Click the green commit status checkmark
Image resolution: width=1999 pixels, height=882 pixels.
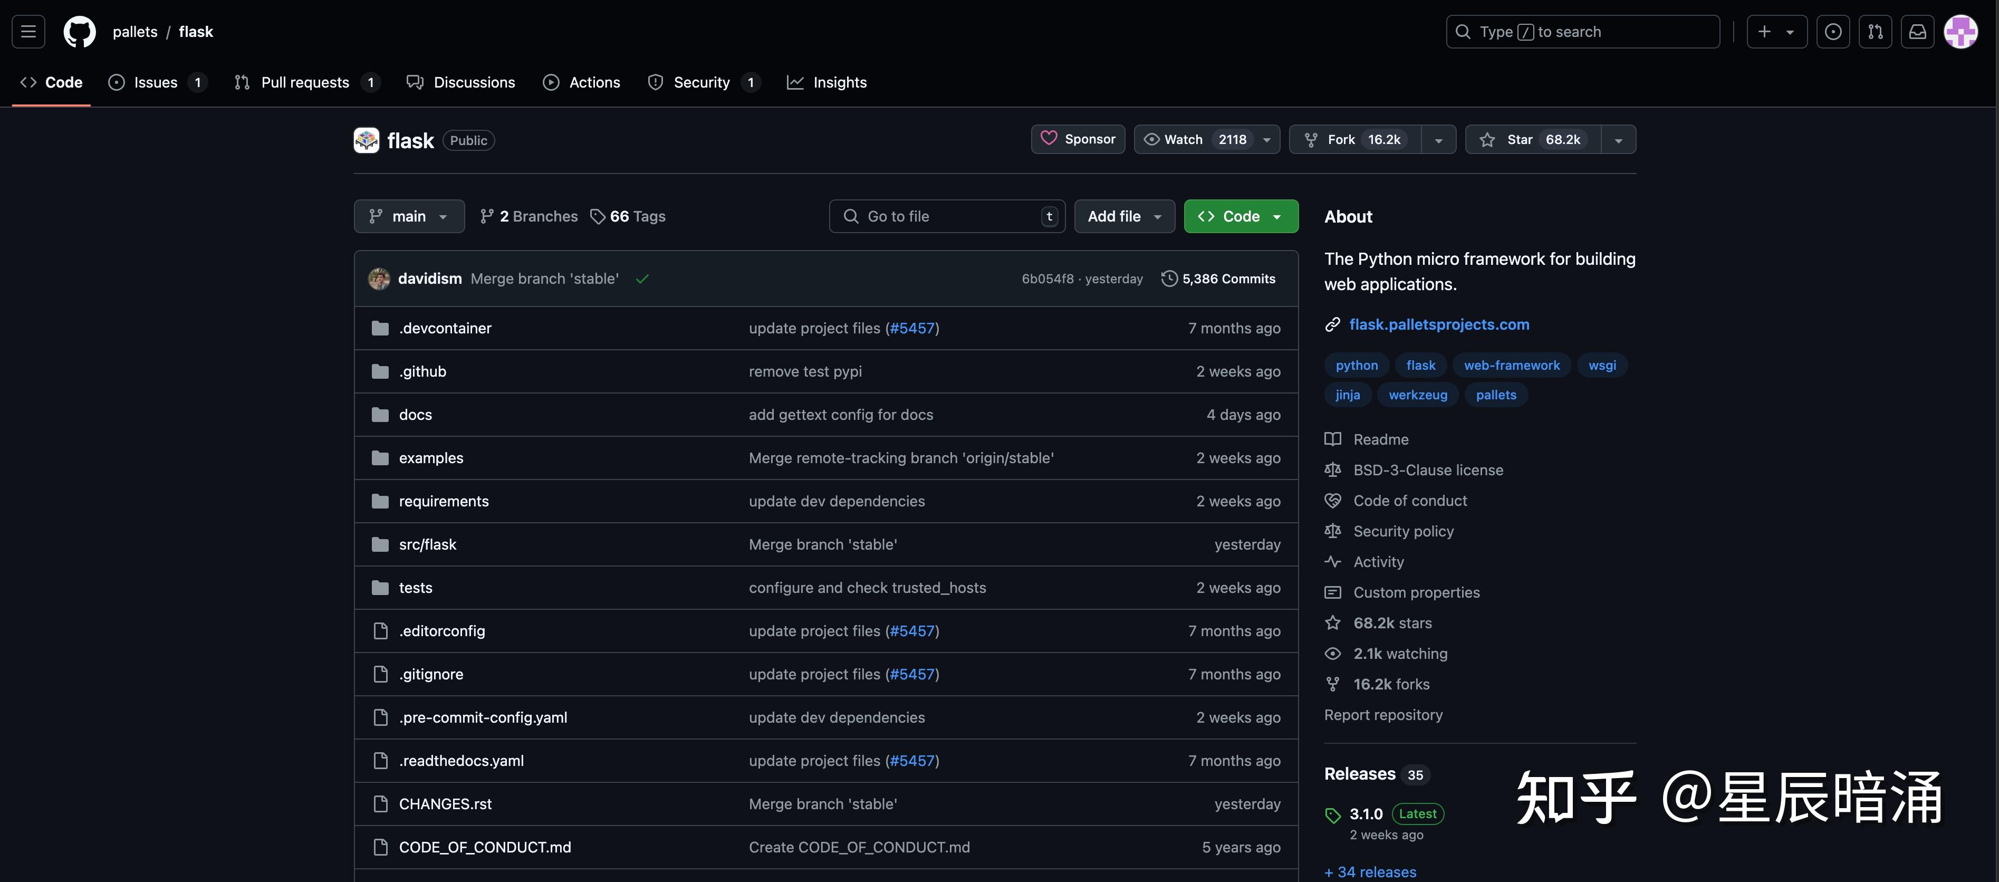tap(642, 279)
